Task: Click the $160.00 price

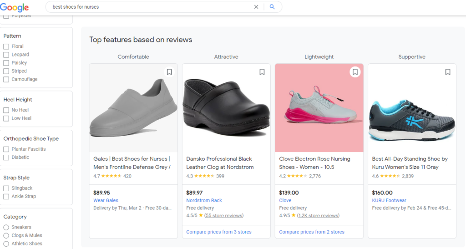Action: (x=382, y=193)
